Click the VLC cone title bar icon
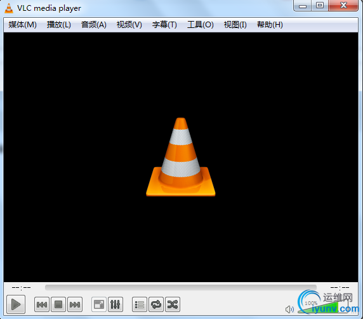This screenshot has height=319, width=363. coord(9,8)
